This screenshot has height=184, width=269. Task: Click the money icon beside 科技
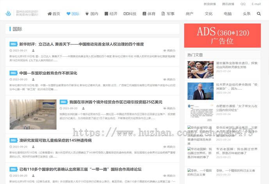126,14
